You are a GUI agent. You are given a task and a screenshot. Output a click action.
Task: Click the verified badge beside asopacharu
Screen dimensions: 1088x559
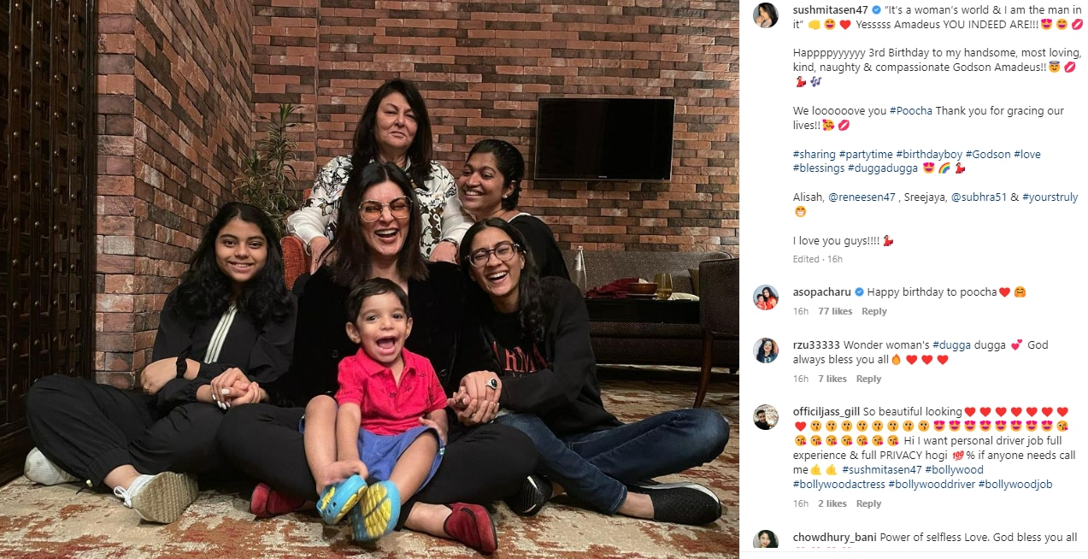(859, 292)
